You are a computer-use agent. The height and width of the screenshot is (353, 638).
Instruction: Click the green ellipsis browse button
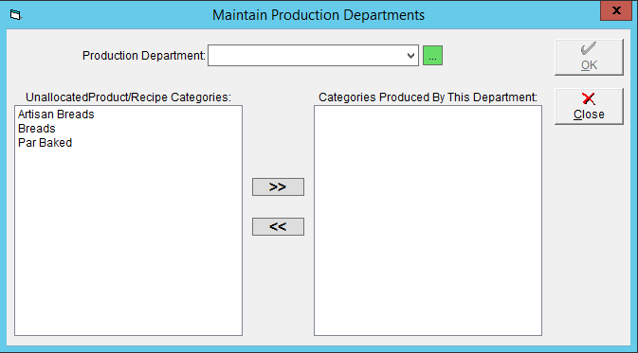pos(432,56)
